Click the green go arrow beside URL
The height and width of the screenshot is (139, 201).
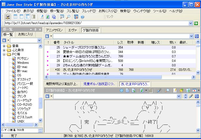(196, 23)
